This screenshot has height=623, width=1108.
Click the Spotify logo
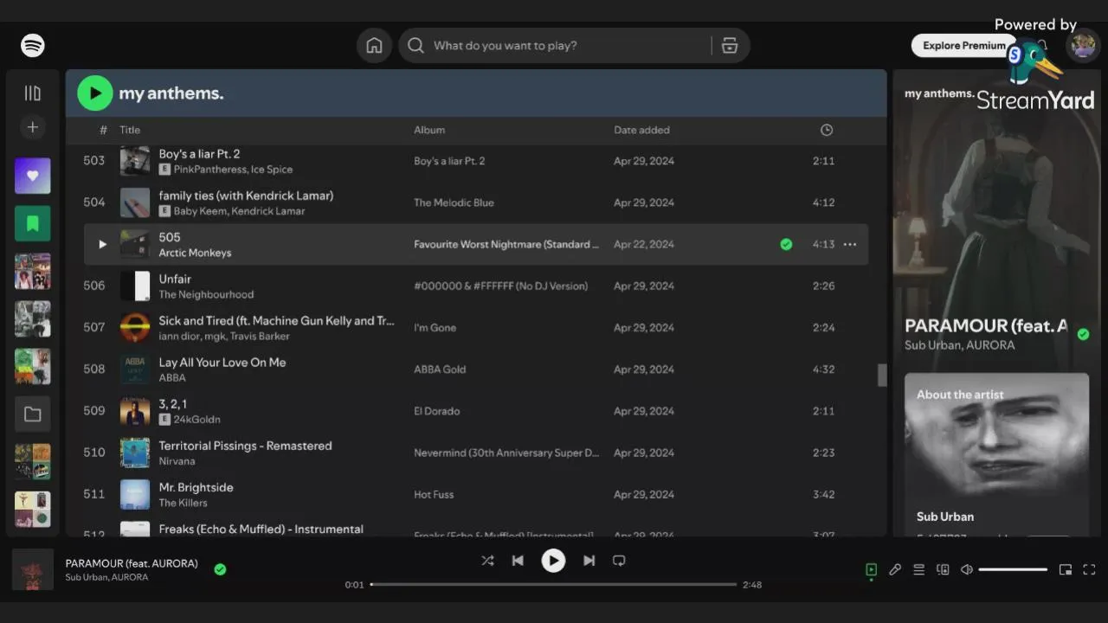point(33,46)
